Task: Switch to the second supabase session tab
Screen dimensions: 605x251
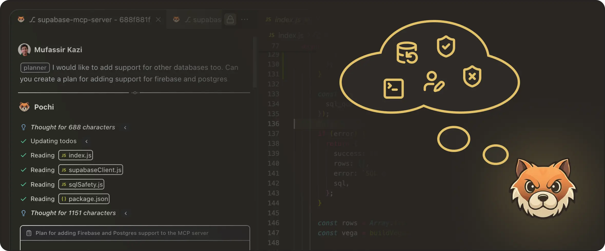Action: [x=203, y=19]
